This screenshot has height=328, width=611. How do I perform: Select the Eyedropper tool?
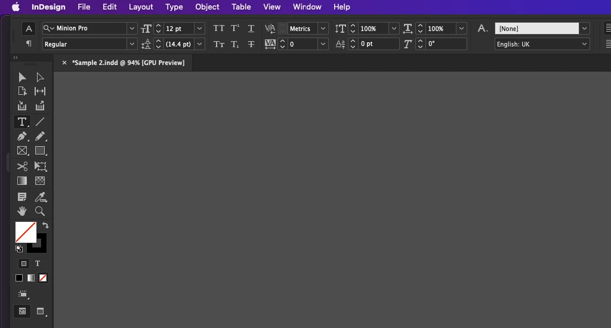(x=41, y=197)
